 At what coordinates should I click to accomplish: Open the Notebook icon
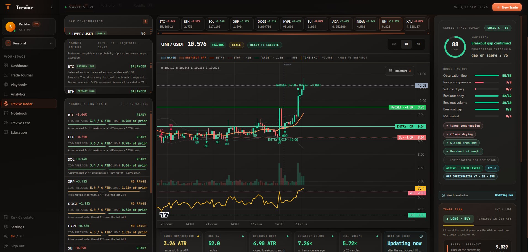pos(6,113)
